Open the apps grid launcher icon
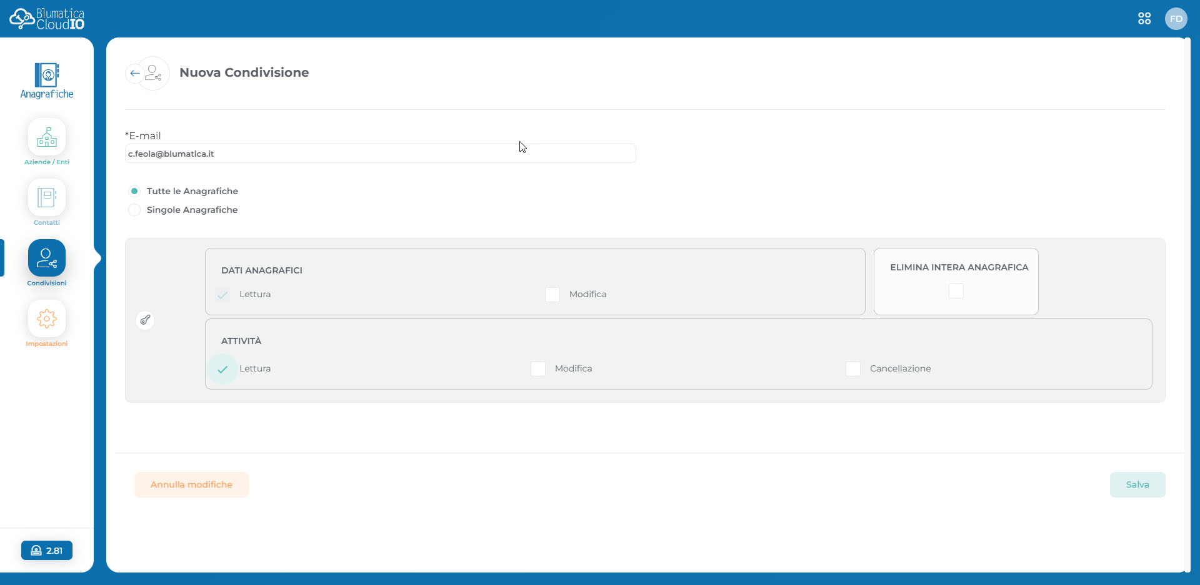 [x=1144, y=19]
